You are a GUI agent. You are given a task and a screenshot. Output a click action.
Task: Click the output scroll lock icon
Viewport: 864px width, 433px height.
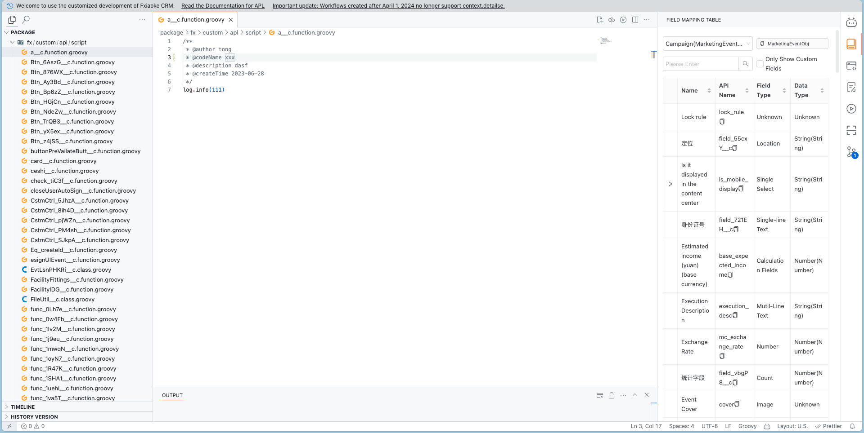tap(612, 395)
